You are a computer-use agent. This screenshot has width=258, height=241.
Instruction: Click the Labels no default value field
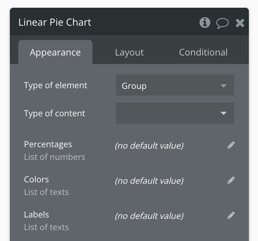tap(149, 216)
